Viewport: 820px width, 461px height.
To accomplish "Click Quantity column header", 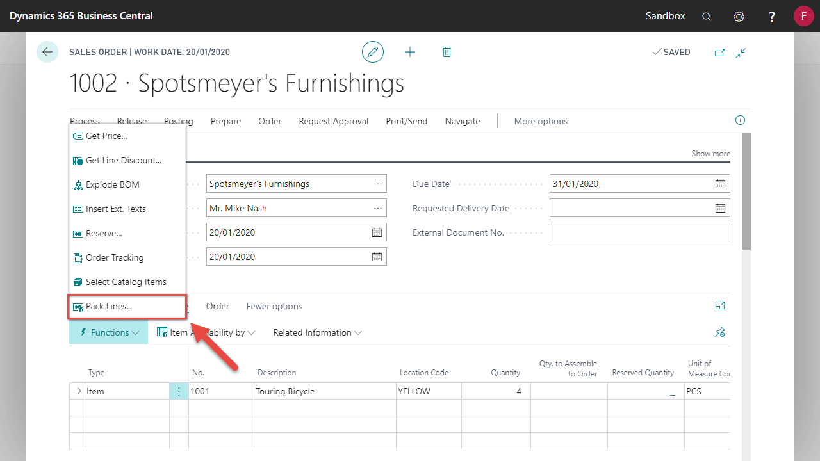I will pyautogui.click(x=505, y=373).
